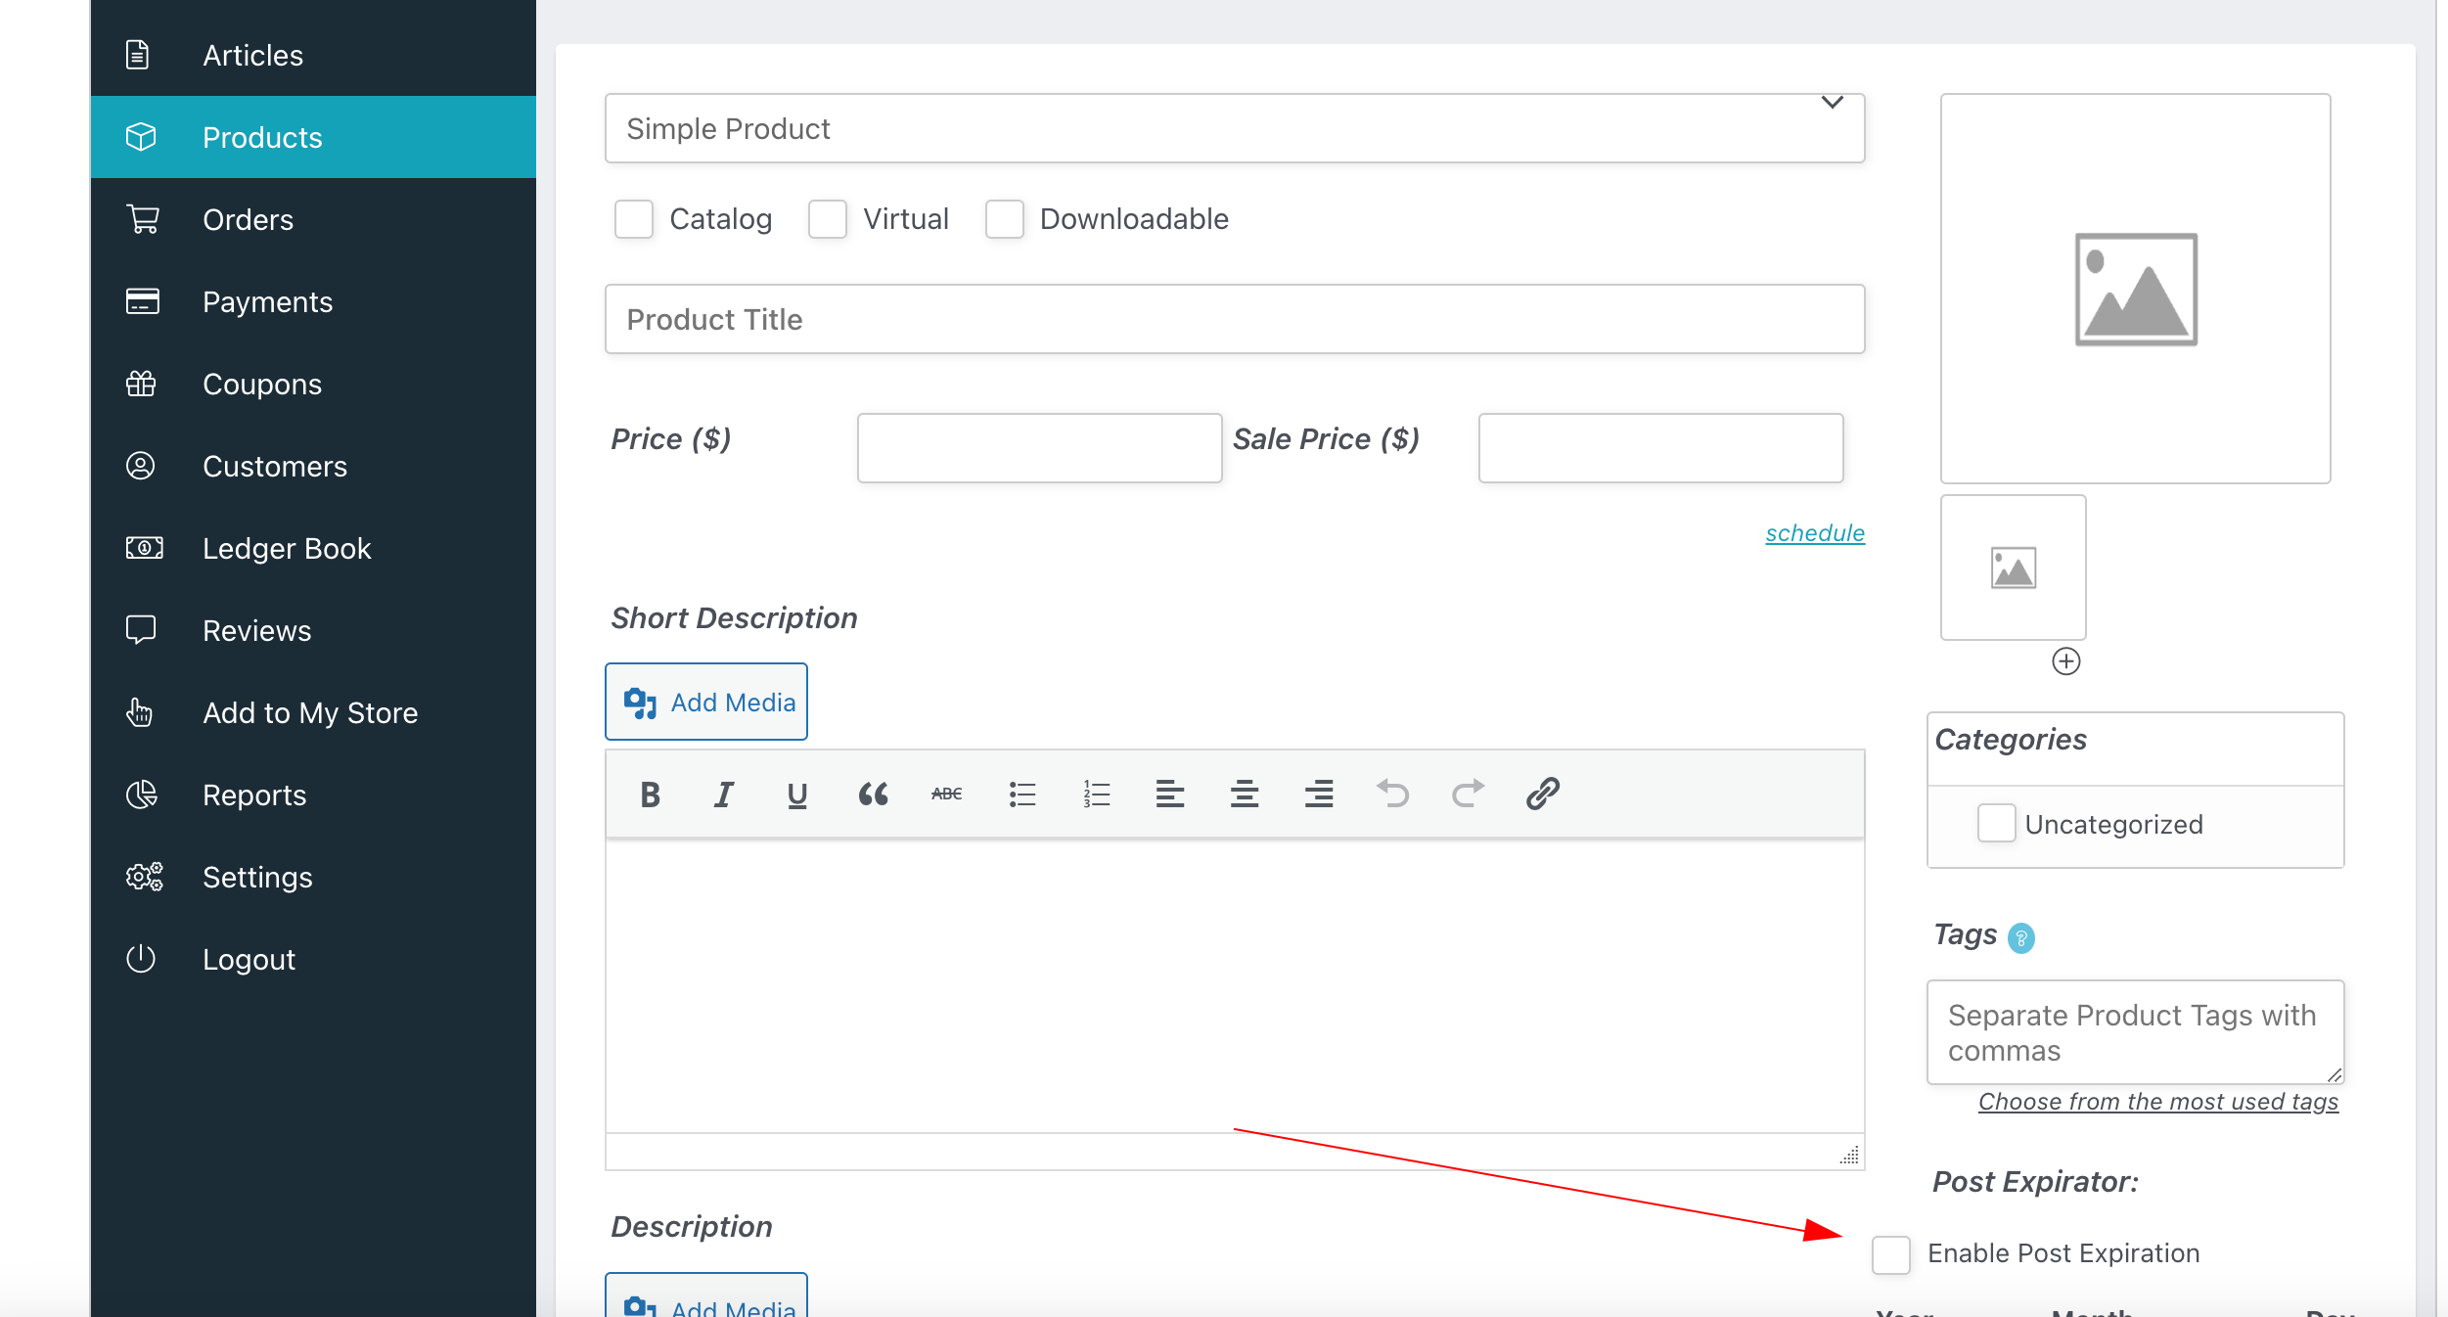Enable the Virtual product checkbox
2448x1317 pixels.
(x=828, y=219)
